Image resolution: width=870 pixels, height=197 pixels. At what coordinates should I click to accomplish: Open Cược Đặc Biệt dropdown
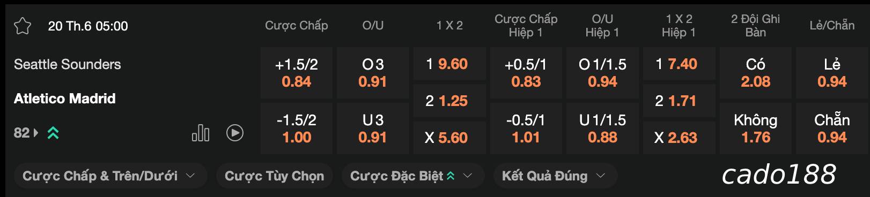[x=412, y=176]
